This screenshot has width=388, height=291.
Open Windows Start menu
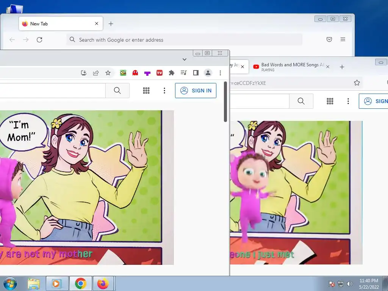[x=10, y=283]
